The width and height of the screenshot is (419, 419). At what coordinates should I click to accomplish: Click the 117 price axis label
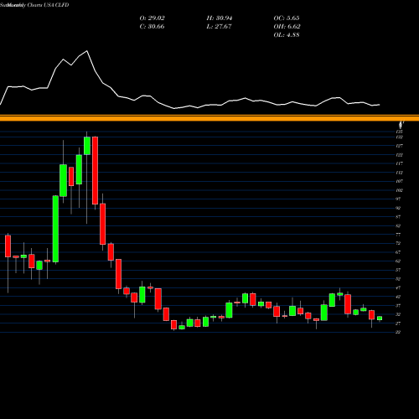[399, 163]
